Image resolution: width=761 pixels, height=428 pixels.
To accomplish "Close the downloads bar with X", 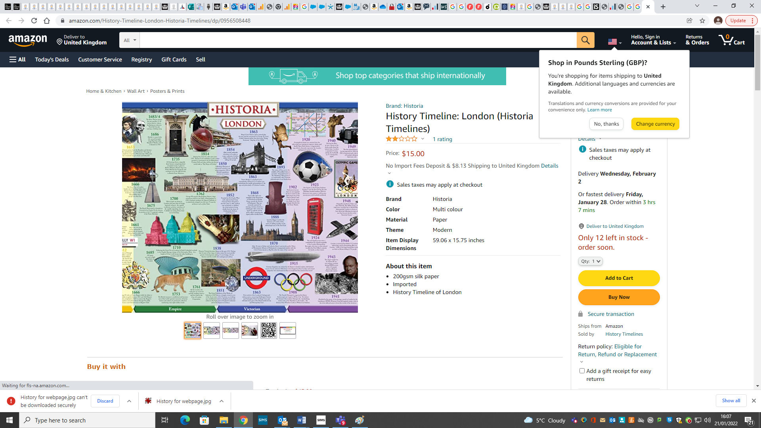I will (754, 401).
